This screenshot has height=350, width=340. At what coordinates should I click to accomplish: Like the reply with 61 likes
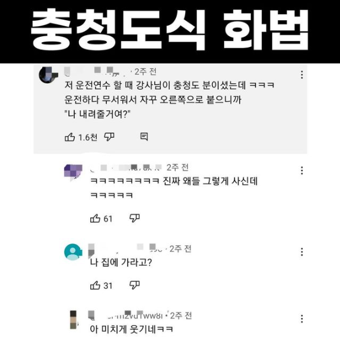point(95,218)
